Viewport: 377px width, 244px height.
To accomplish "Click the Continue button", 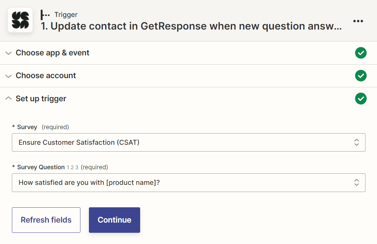I will tap(114, 220).
